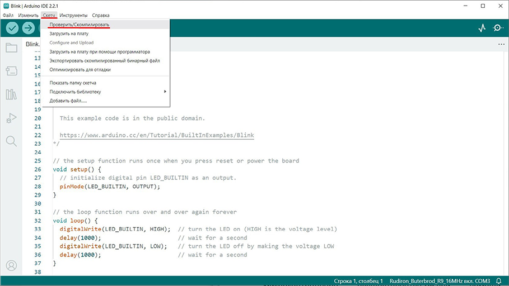Click the closing brace on line 37
Image resolution: width=509 pixels, height=286 pixels.
54,263
